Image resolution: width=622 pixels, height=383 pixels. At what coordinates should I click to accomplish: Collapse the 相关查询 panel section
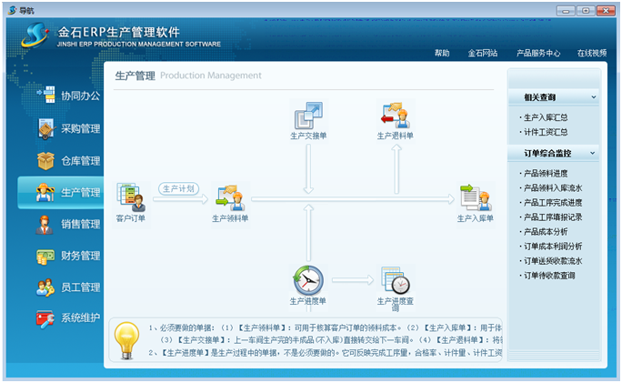[593, 96]
